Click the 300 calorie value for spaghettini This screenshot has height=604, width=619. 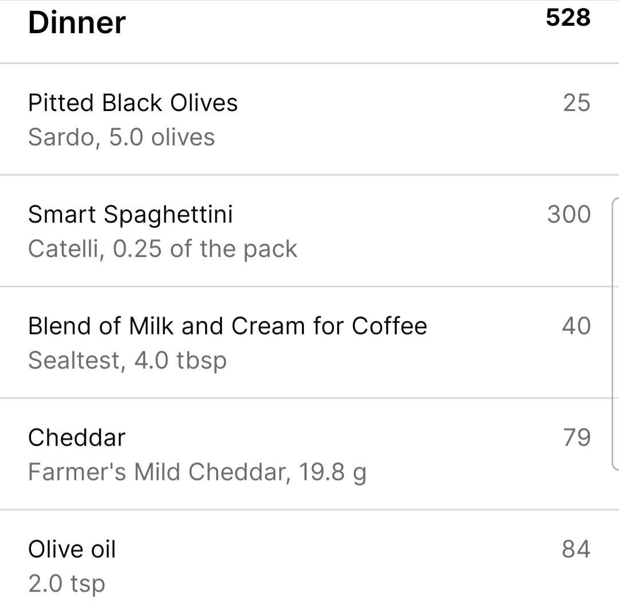pyautogui.click(x=569, y=215)
